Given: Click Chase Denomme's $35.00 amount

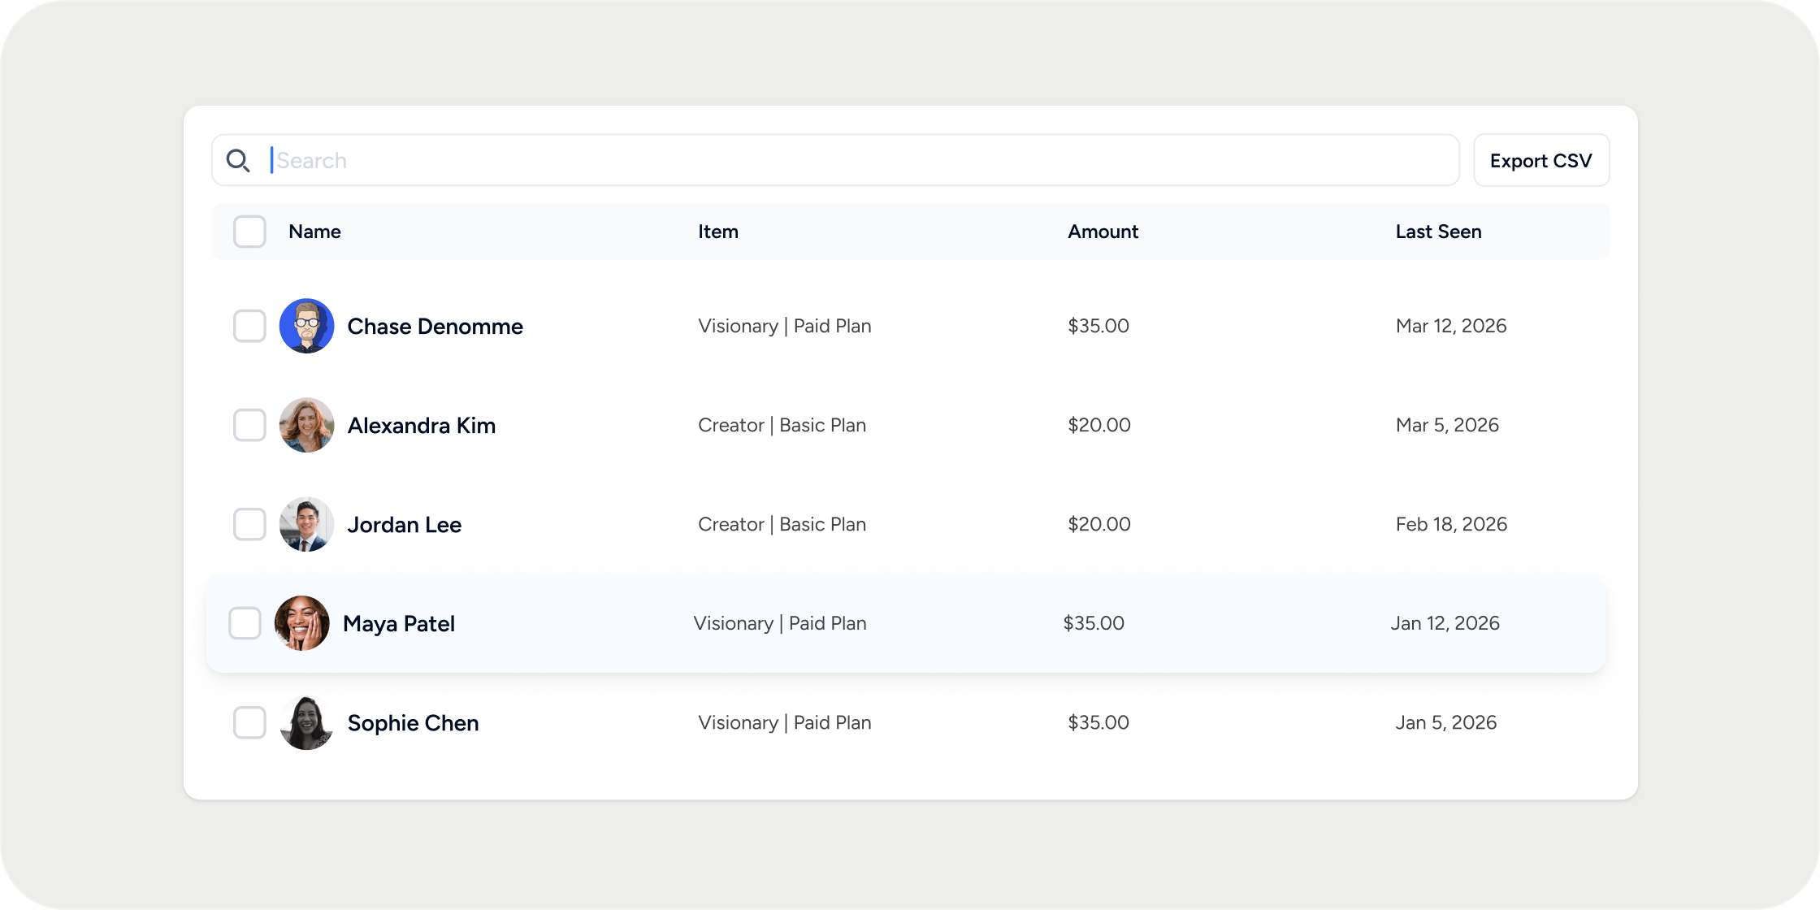Looking at the screenshot, I should pos(1098,326).
